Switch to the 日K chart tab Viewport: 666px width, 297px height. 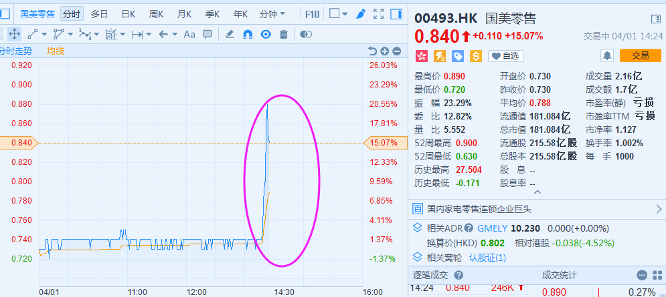point(128,13)
